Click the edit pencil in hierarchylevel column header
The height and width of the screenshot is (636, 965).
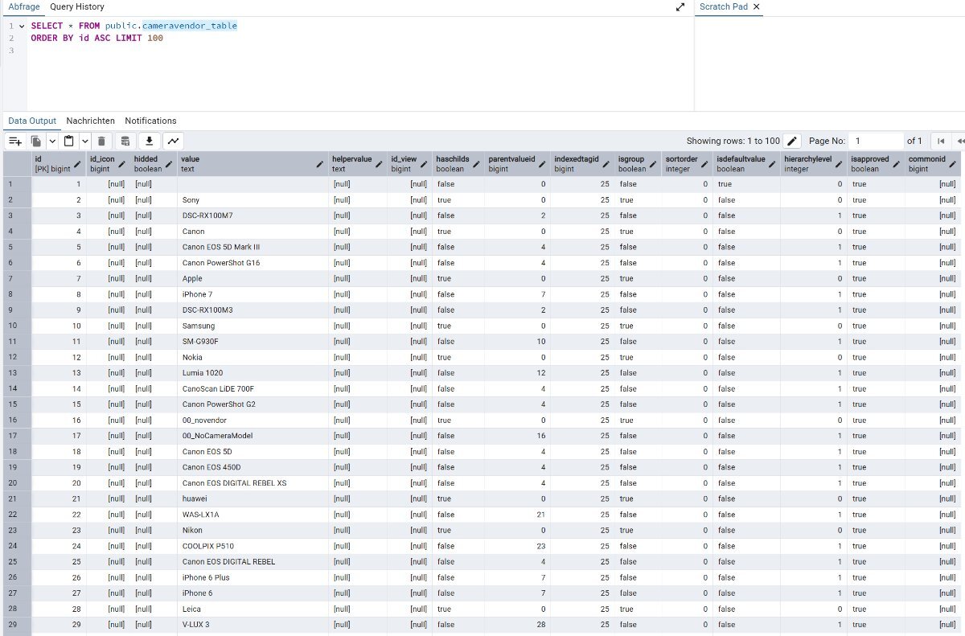[839, 164]
